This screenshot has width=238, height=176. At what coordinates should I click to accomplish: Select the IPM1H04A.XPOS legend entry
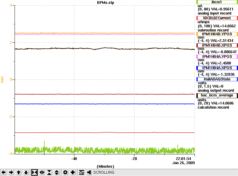click(x=217, y=68)
